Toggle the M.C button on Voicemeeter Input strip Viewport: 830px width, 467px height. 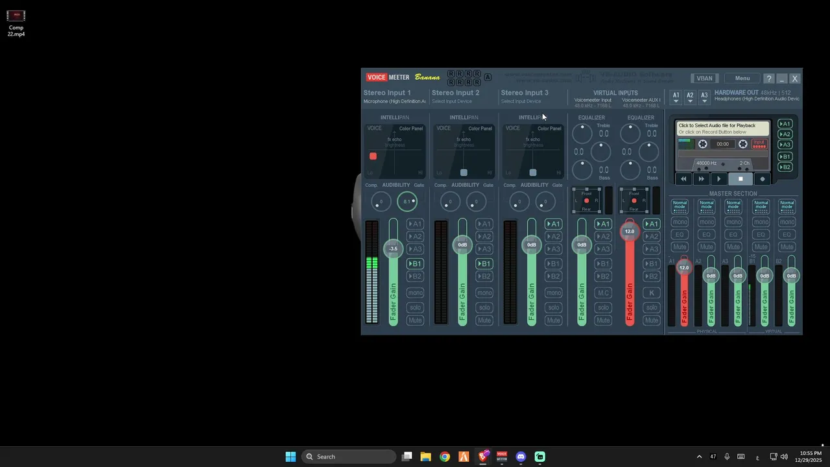click(x=603, y=293)
